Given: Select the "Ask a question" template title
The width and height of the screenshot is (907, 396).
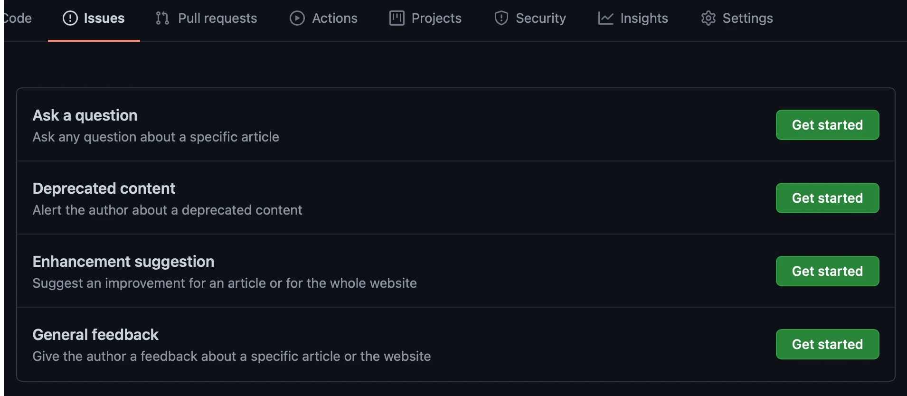Looking at the screenshot, I should 85,115.
